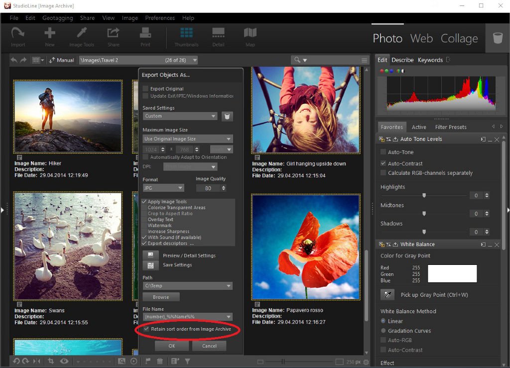Switch to Thumbnails view

tap(186, 36)
